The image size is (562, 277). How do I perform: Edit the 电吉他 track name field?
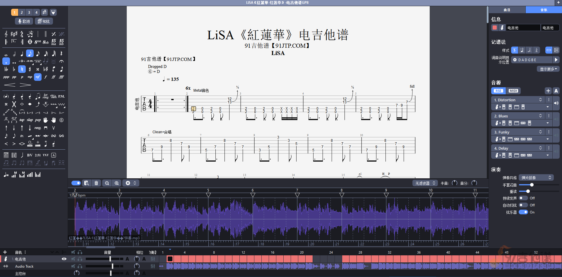(x=523, y=28)
